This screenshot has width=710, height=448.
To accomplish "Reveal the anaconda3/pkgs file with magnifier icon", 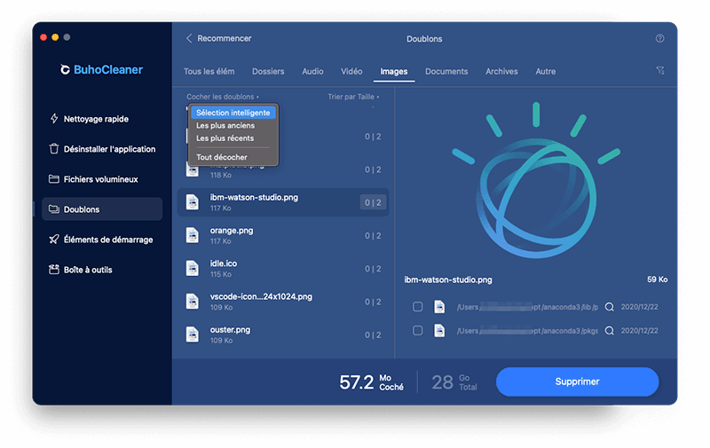I will click(610, 331).
